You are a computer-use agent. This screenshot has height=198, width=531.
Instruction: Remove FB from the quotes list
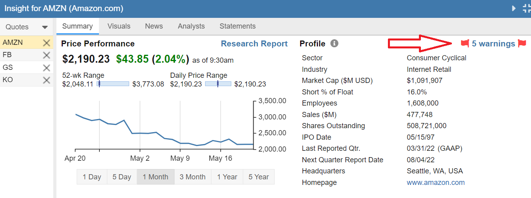(x=47, y=55)
